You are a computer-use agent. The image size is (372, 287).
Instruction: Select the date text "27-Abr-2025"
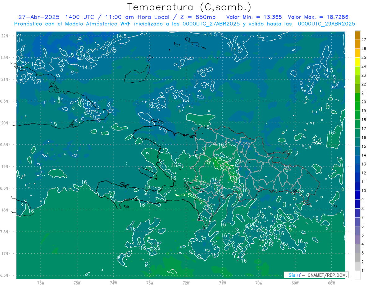pyautogui.click(x=39, y=17)
